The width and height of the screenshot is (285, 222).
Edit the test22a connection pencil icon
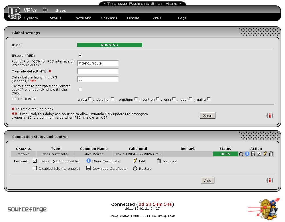pyautogui.click(x=265, y=154)
